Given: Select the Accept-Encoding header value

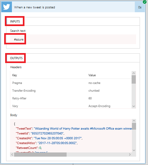Looking at the screenshot, I should pos(99,106).
